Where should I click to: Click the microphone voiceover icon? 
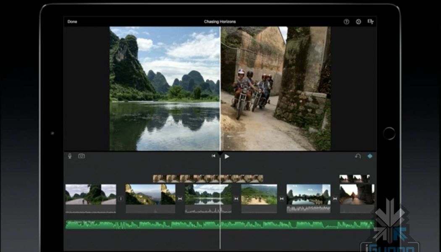(x=70, y=156)
